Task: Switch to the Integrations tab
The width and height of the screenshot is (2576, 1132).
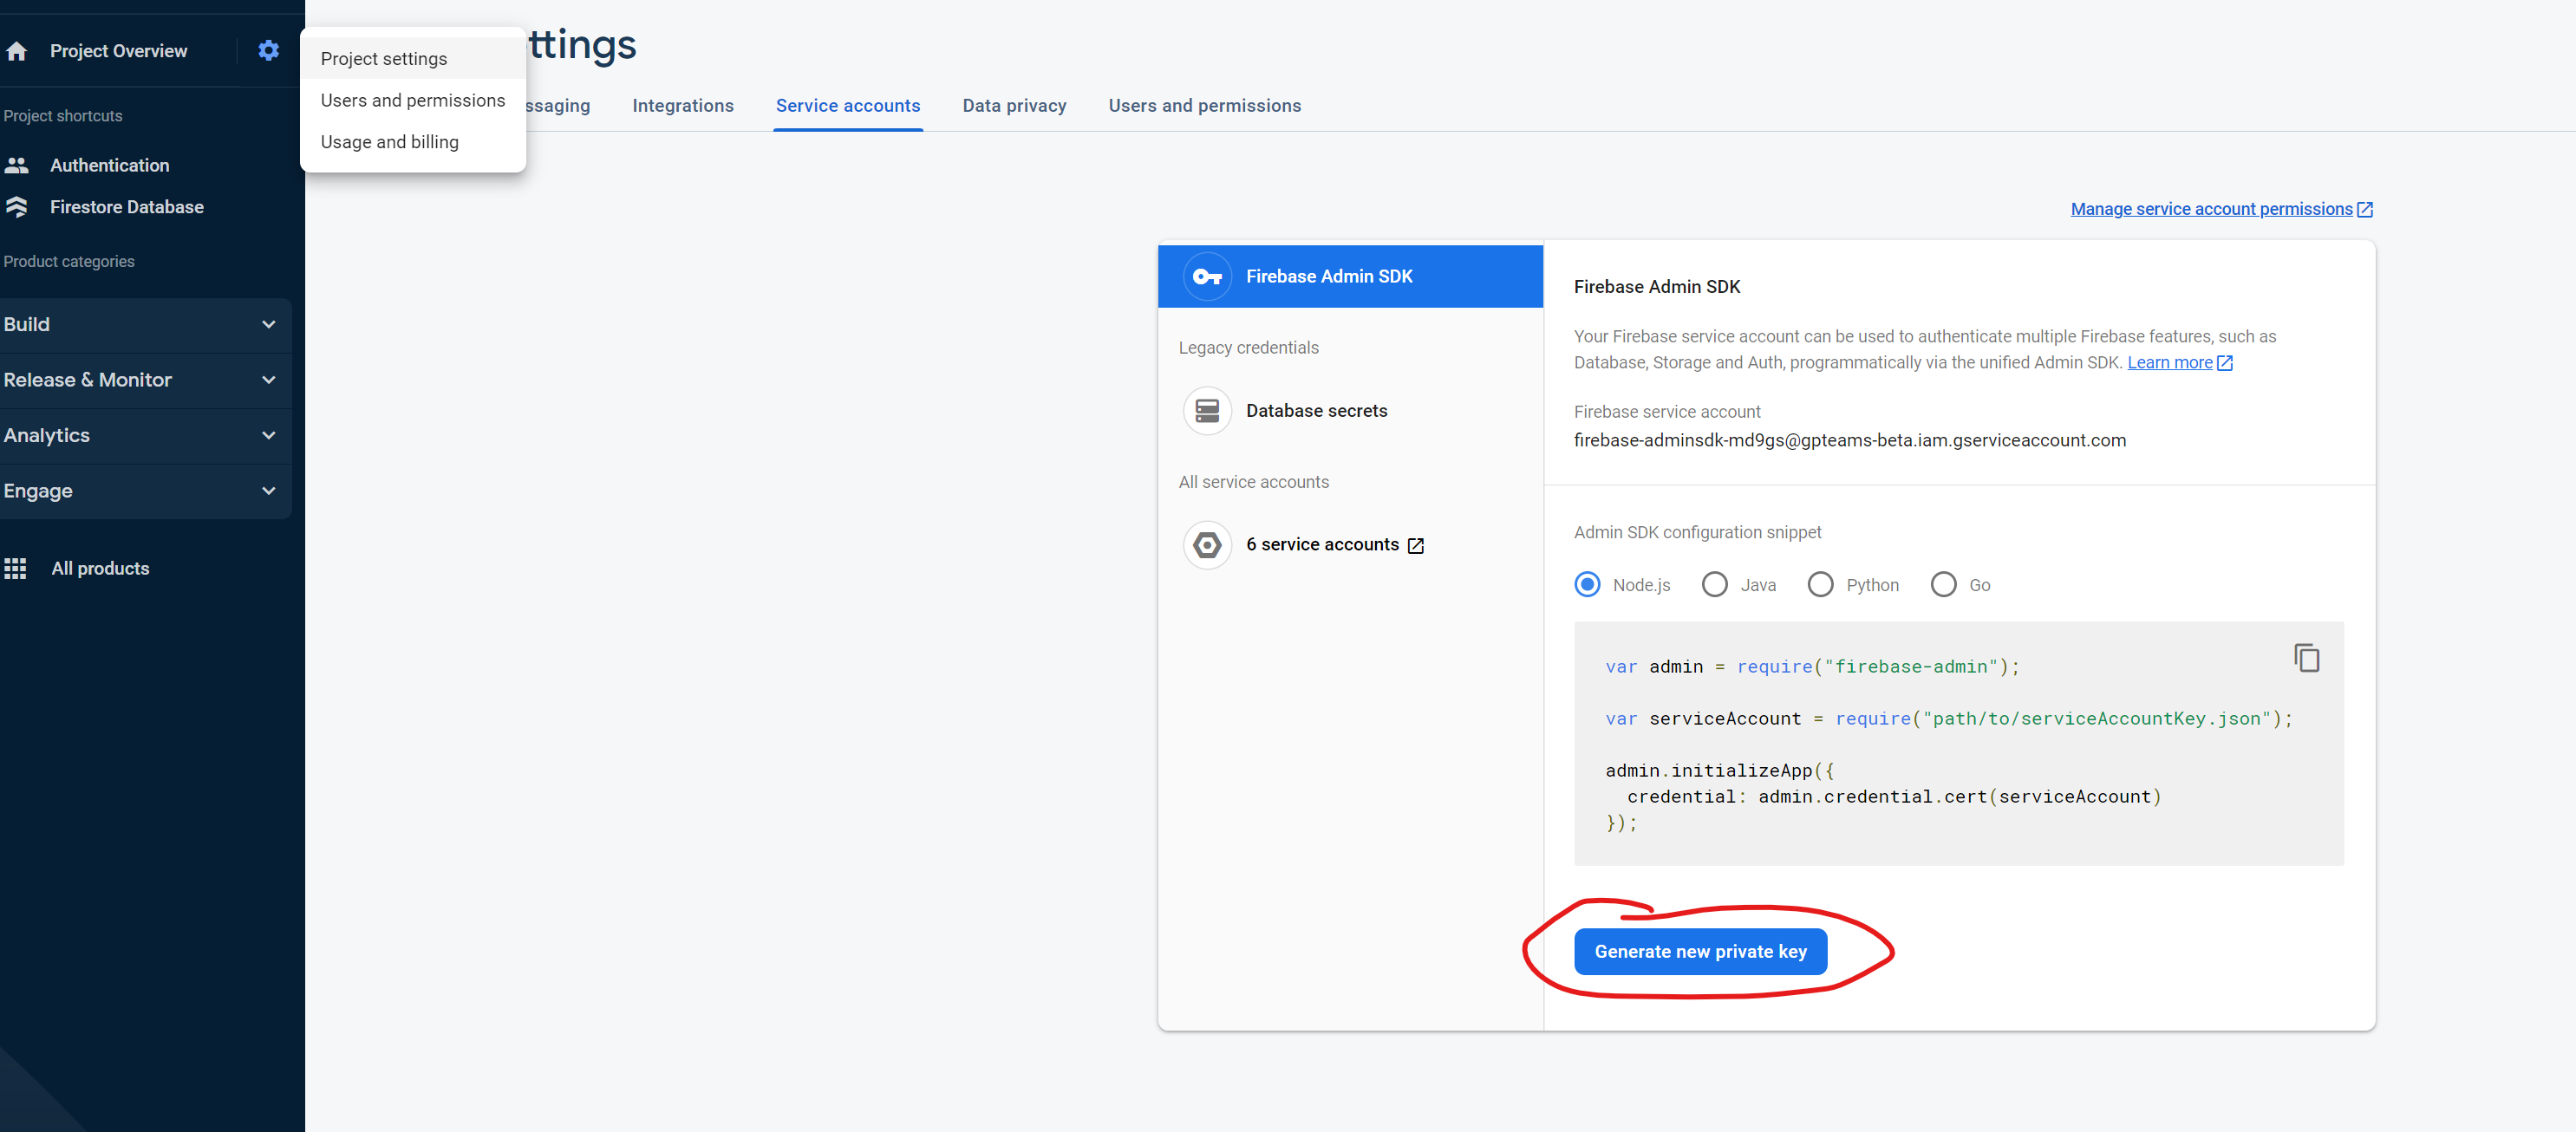Action: (x=683, y=106)
